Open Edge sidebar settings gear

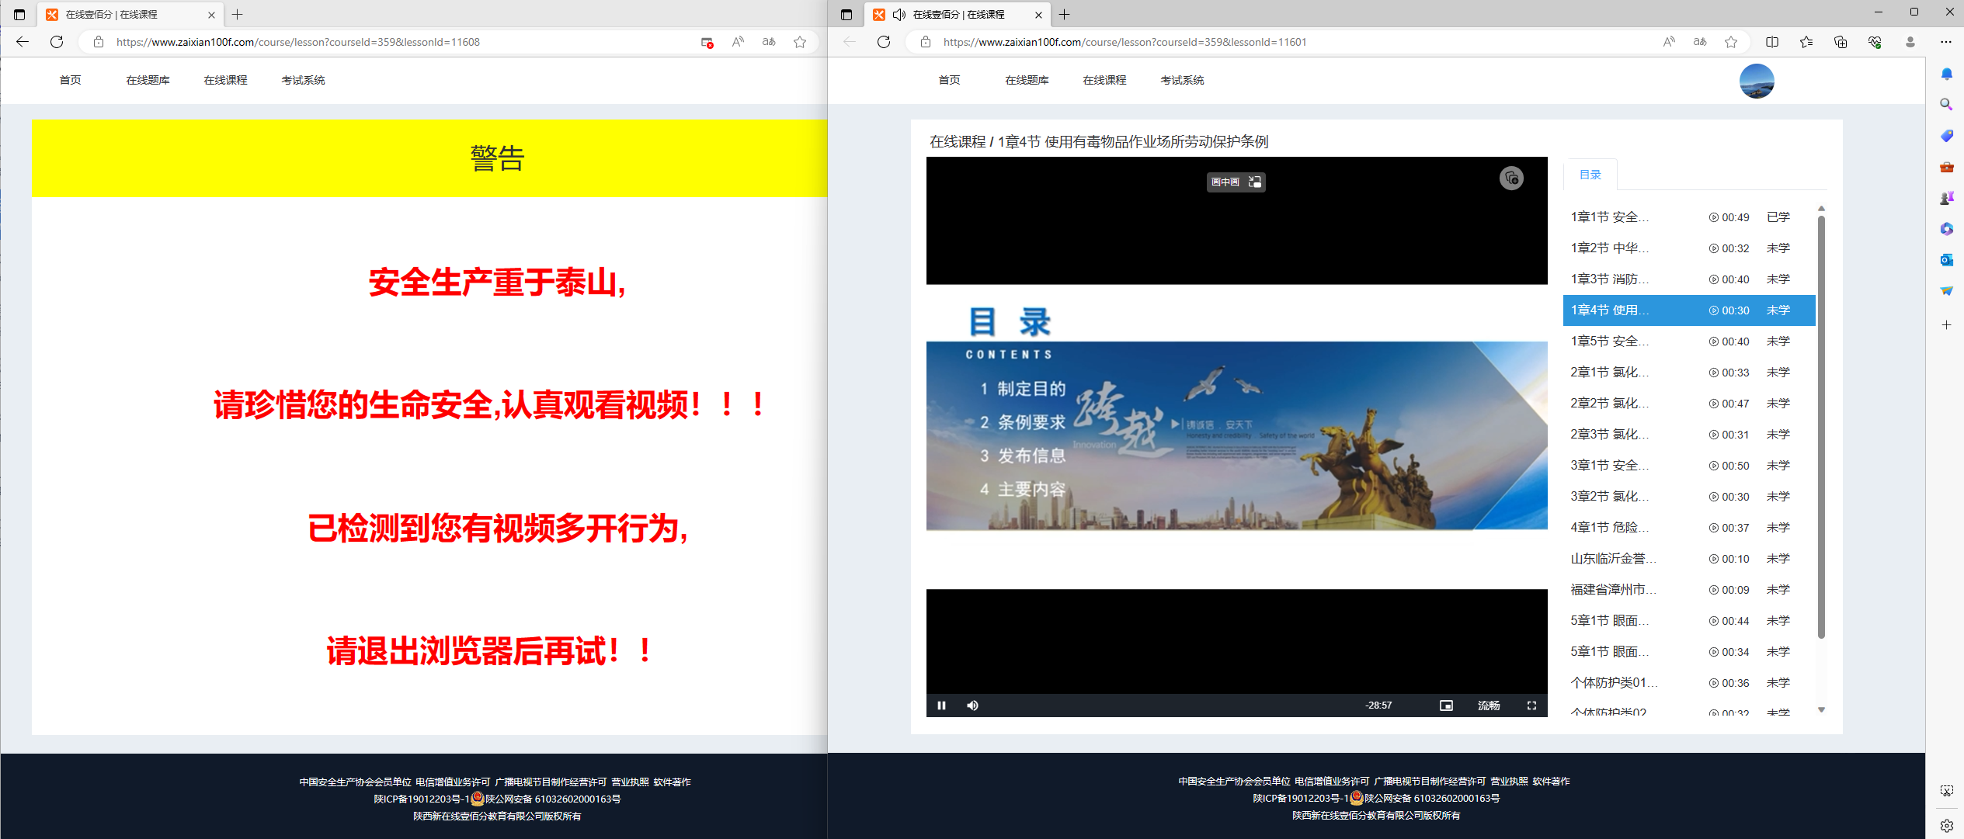click(1946, 826)
